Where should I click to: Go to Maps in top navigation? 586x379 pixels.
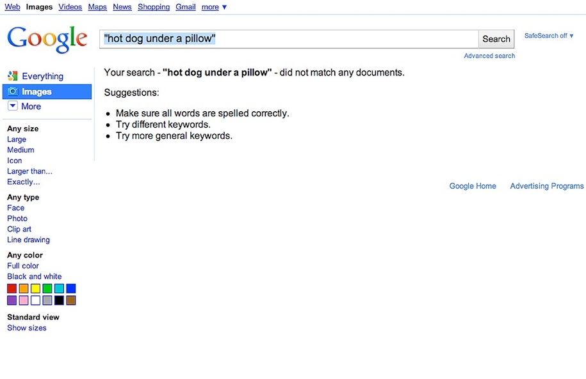click(x=97, y=7)
